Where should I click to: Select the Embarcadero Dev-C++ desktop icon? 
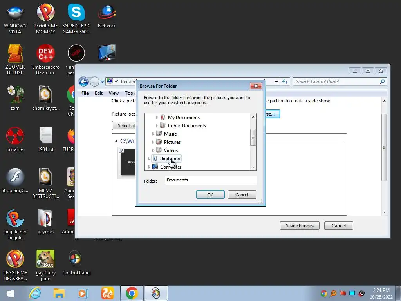[45, 60]
